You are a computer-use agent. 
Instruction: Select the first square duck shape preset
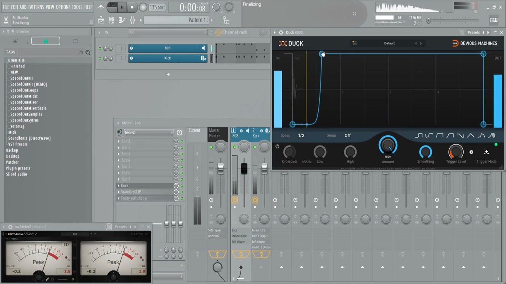[x=419, y=136]
